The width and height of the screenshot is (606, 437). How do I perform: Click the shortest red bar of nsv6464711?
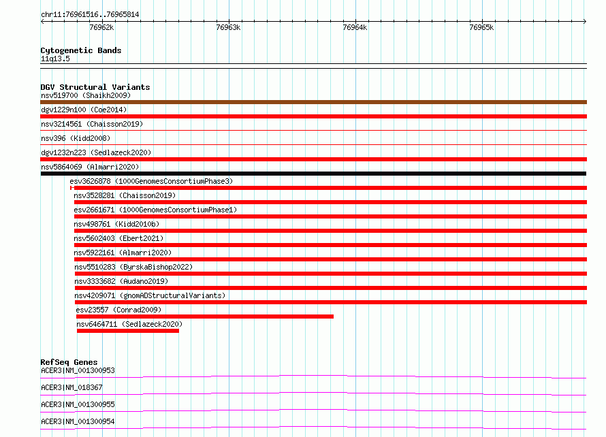pos(128,331)
